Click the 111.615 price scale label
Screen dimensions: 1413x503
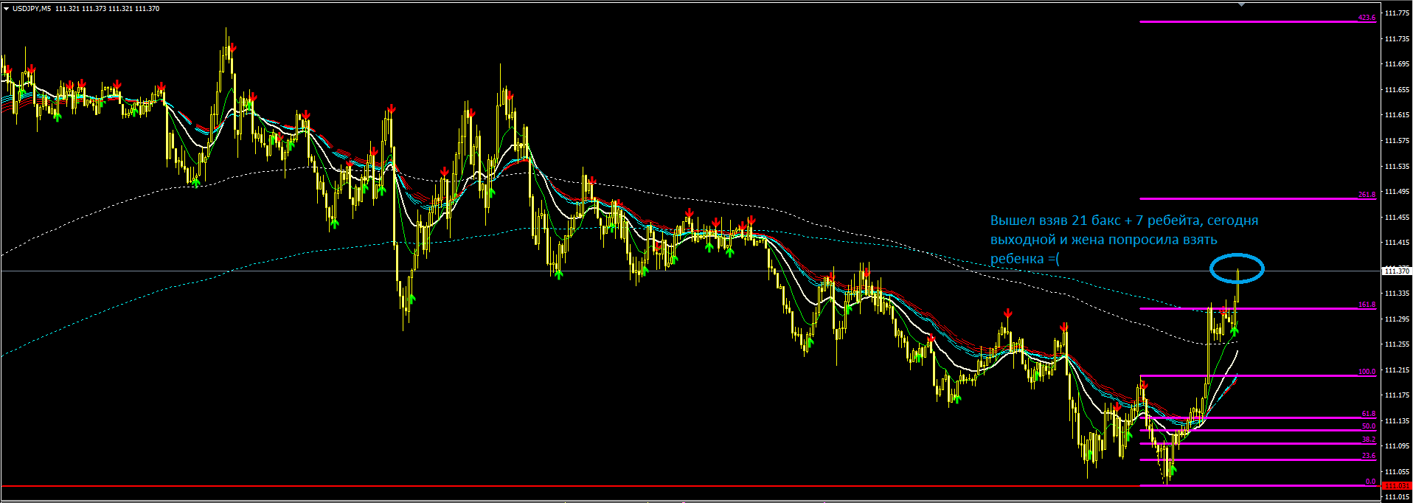[1397, 115]
